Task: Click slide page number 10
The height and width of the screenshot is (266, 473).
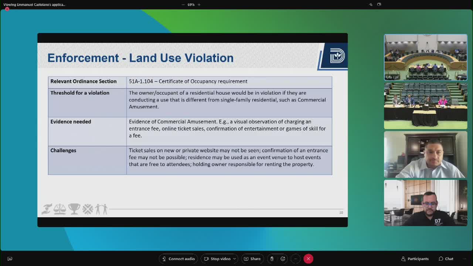Action: 341,212
